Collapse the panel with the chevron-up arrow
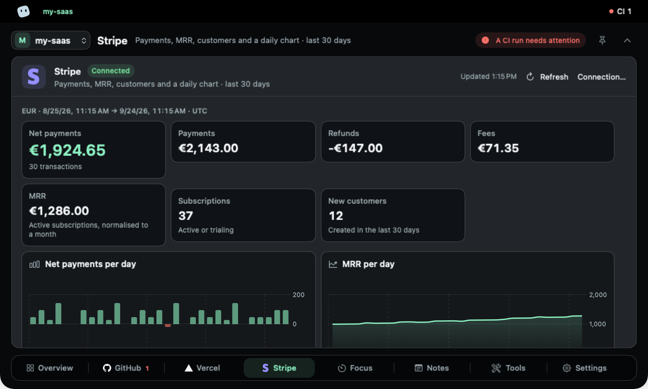The width and height of the screenshot is (648, 389). pos(627,40)
